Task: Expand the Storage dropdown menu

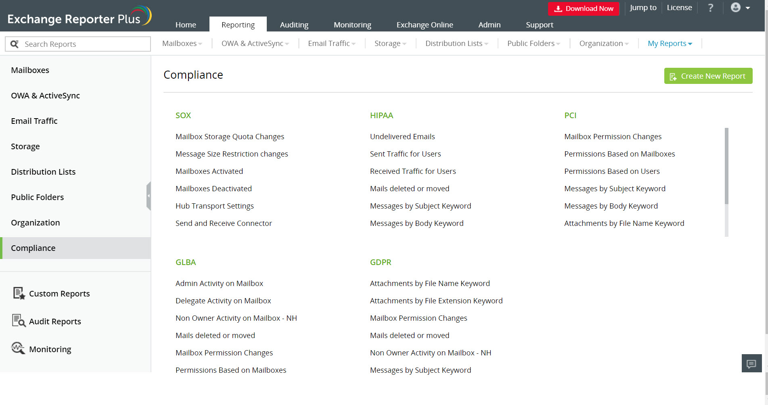Action: 390,43
